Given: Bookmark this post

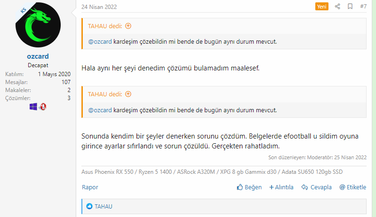Looking at the screenshot, I should (350, 7).
